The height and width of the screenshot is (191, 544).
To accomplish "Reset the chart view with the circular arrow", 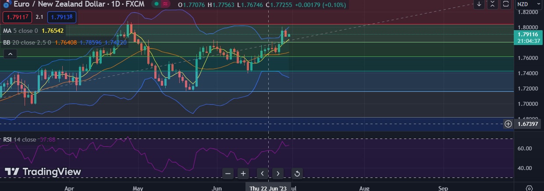I will pos(297,174).
